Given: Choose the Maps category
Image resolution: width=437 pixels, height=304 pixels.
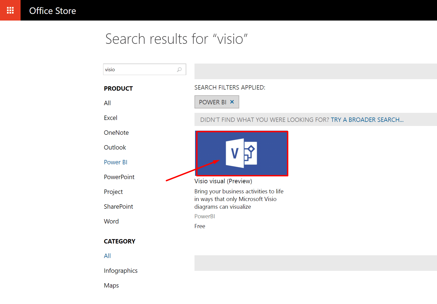Looking at the screenshot, I should pos(111,285).
